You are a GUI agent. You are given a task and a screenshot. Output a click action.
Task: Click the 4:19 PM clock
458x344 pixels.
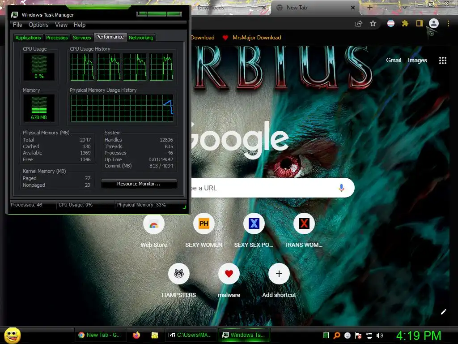[419, 335]
